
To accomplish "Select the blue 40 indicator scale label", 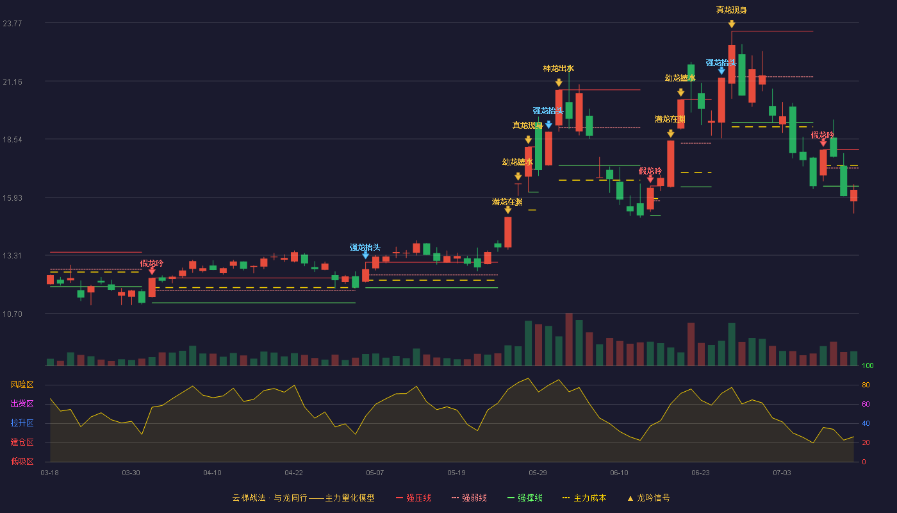I will [866, 423].
